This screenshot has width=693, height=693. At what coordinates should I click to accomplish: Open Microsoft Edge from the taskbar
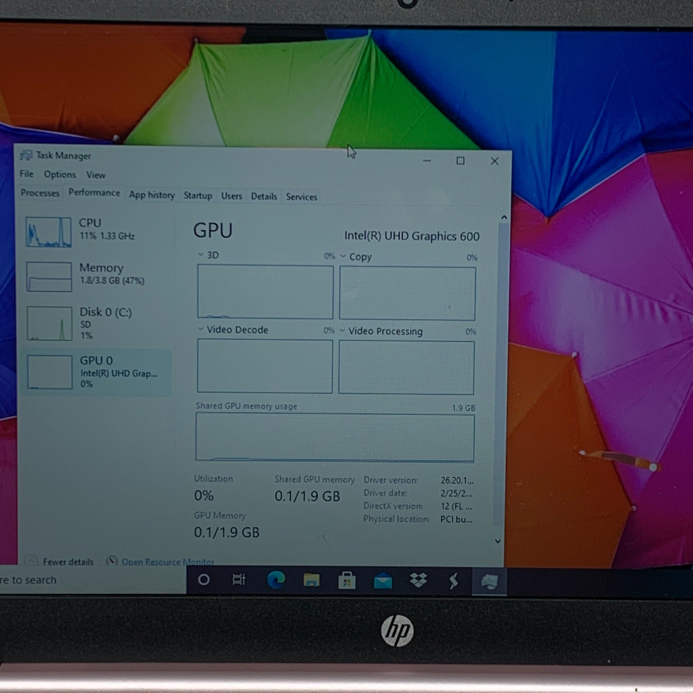[276, 580]
